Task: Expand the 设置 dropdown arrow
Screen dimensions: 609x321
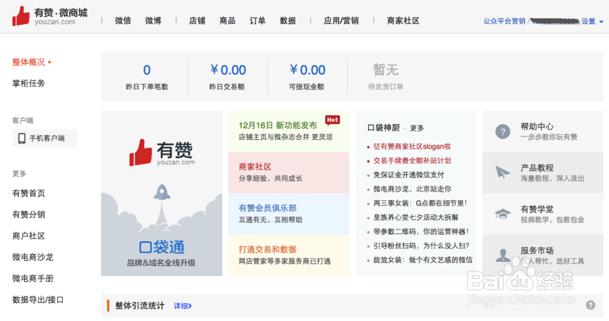Action: (601, 22)
